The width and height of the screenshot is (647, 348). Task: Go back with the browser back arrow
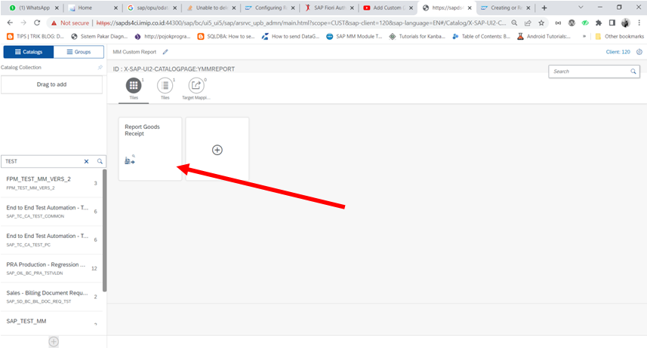(10, 23)
